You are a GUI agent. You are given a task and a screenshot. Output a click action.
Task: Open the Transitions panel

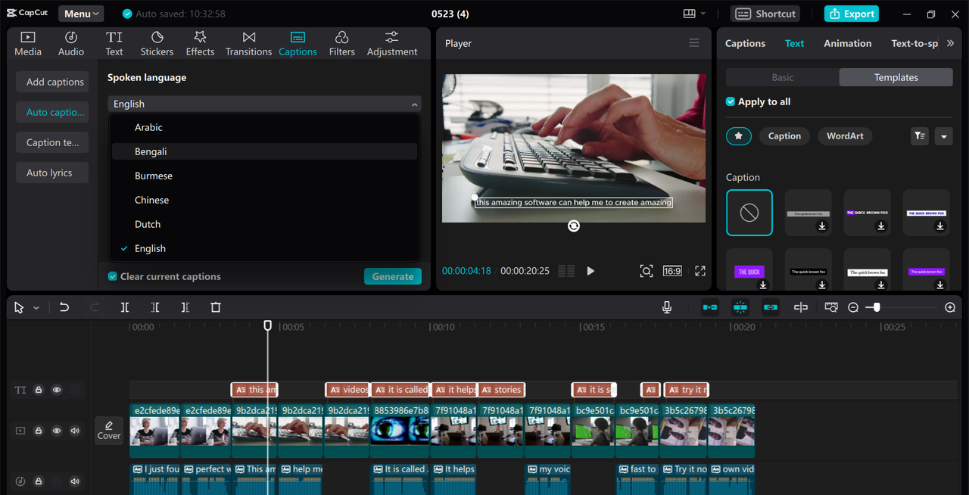tap(248, 44)
